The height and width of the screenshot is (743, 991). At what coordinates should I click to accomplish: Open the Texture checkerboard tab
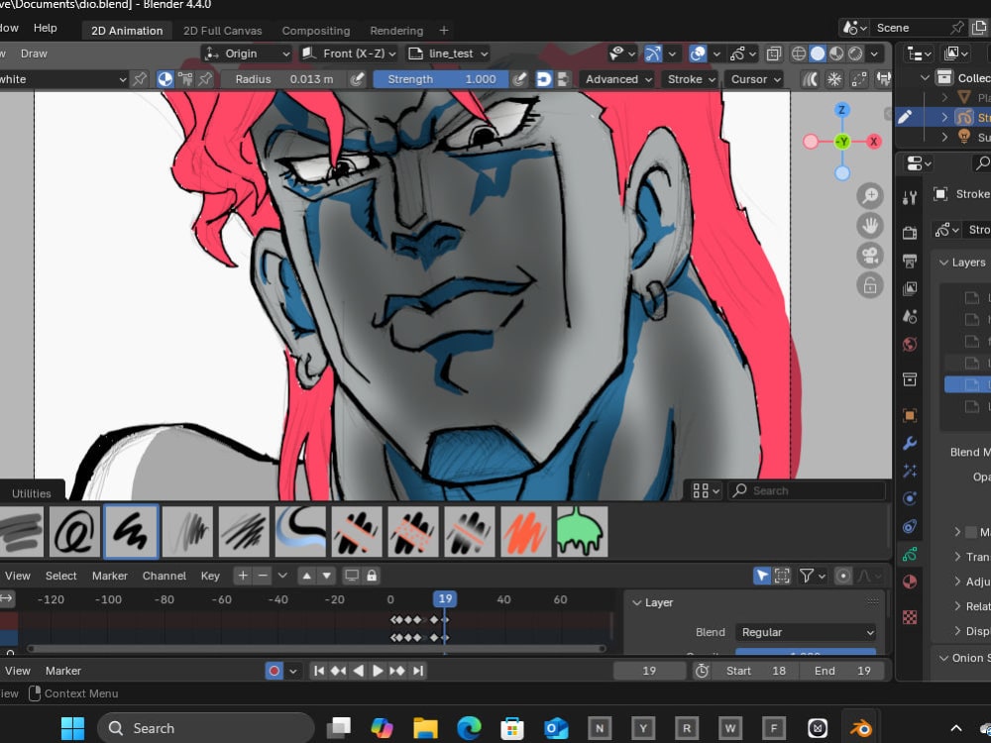pyautogui.click(x=910, y=617)
